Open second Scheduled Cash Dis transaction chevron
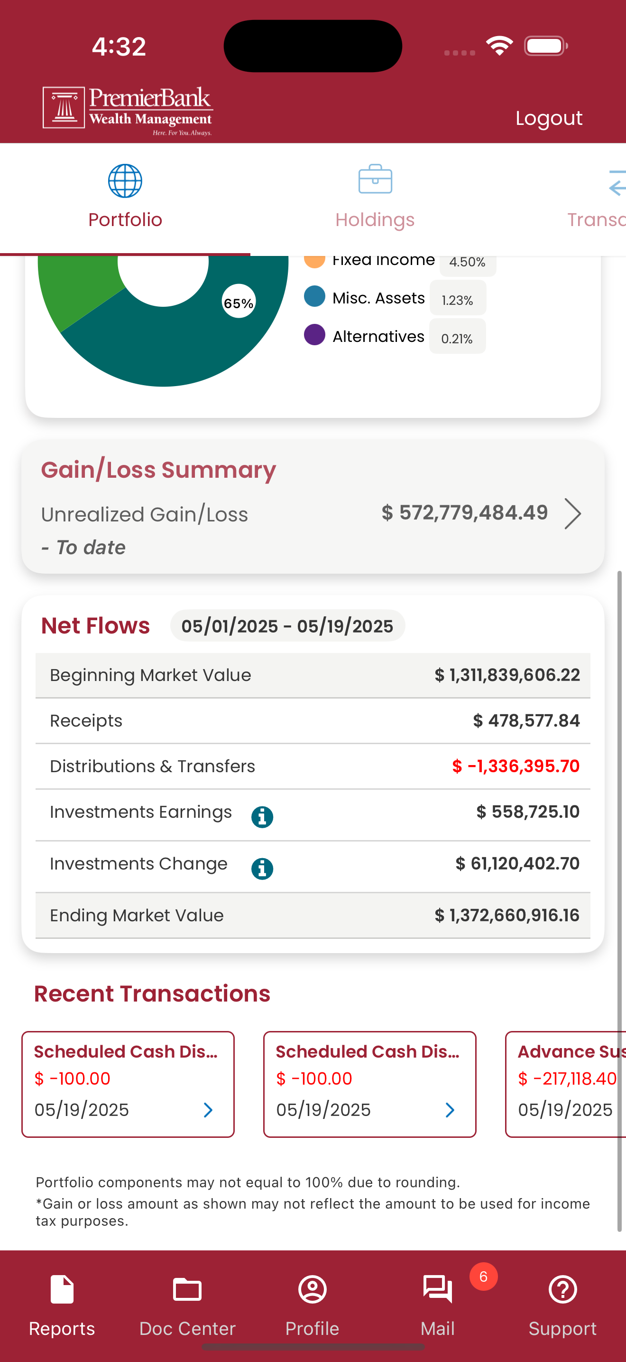 point(450,1110)
